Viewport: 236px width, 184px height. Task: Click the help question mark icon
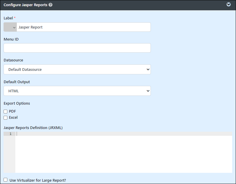51,5
